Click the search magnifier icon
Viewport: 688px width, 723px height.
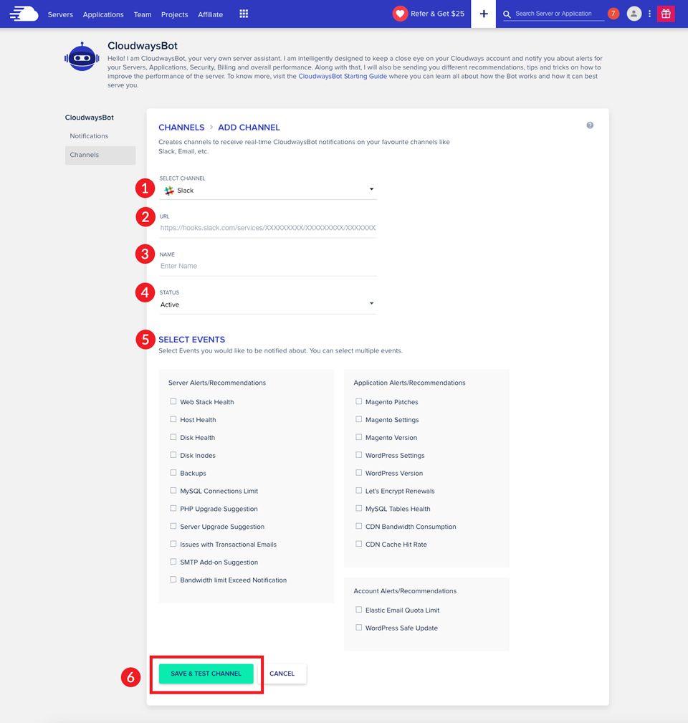point(507,14)
